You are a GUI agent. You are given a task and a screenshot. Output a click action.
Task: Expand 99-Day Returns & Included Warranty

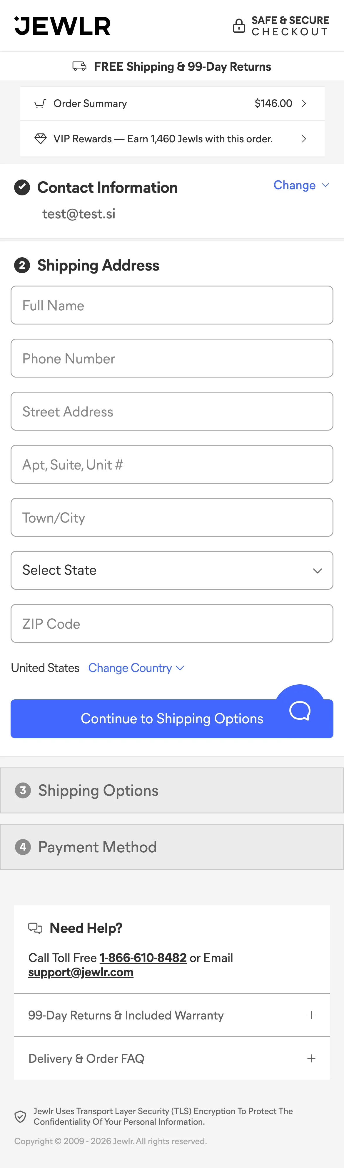(x=311, y=1015)
